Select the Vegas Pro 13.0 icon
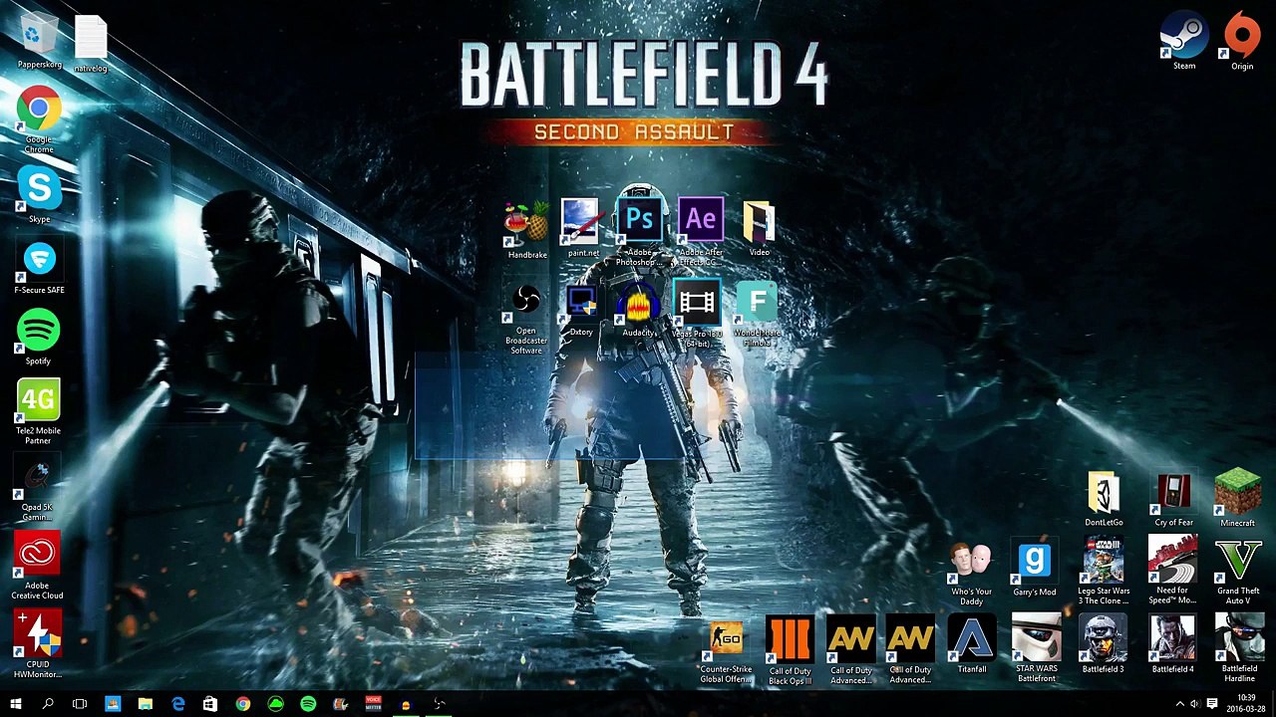This screenshot has height=717, width=1276. tap(697, 315)
